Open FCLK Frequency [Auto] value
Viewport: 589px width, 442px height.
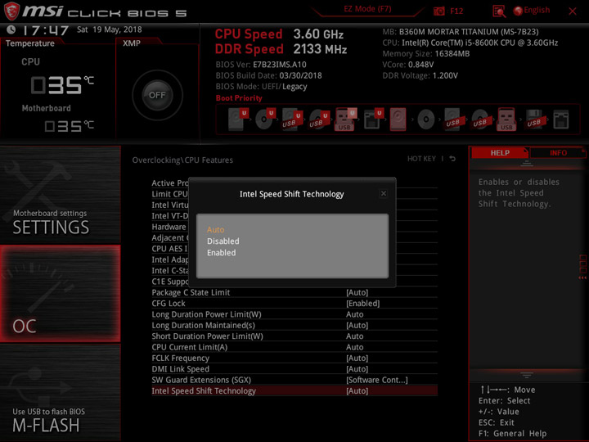tap(357, 359)
